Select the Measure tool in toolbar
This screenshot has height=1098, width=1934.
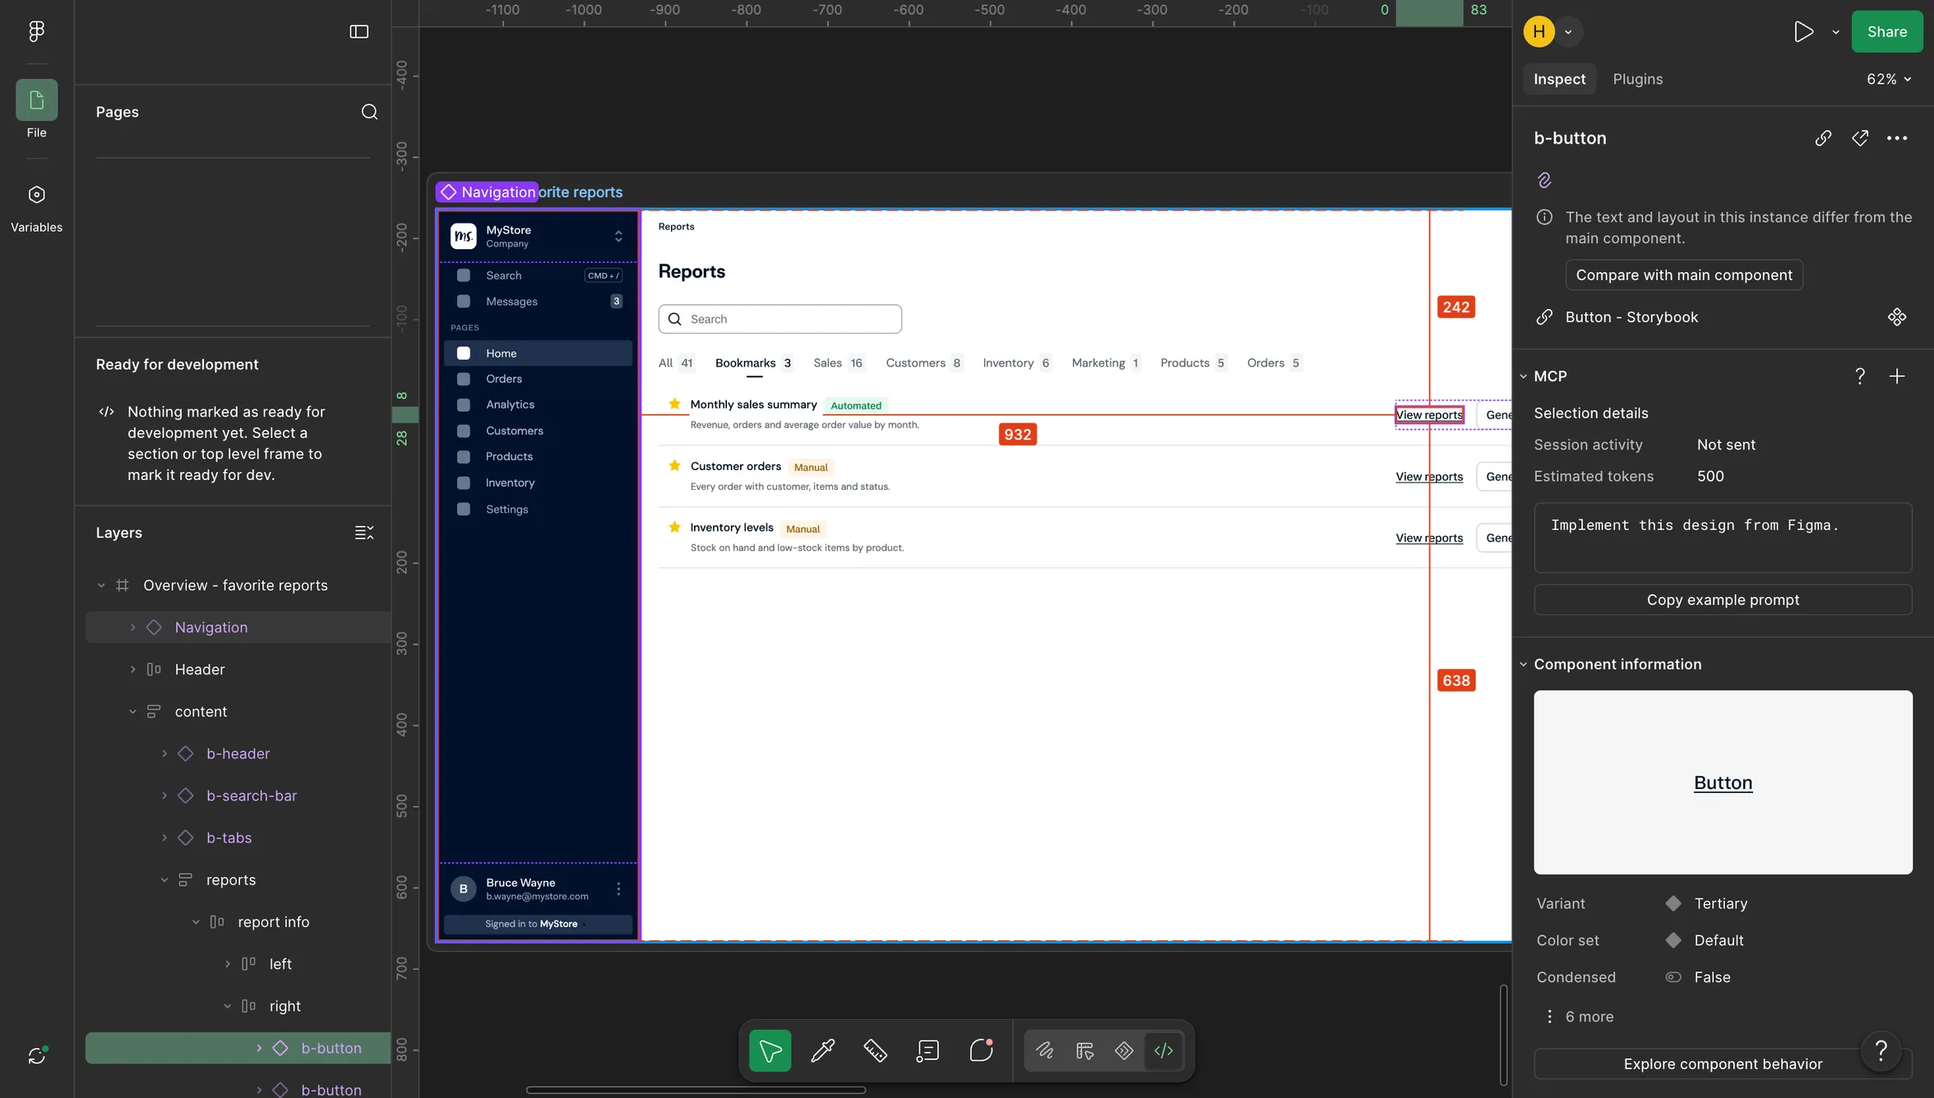875,1050
